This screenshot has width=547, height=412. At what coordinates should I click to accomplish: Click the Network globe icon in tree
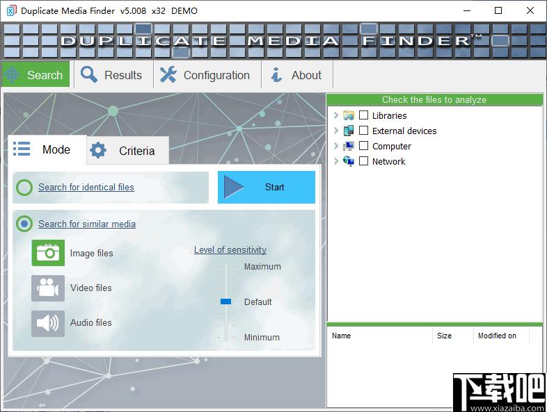pos(349,161)
